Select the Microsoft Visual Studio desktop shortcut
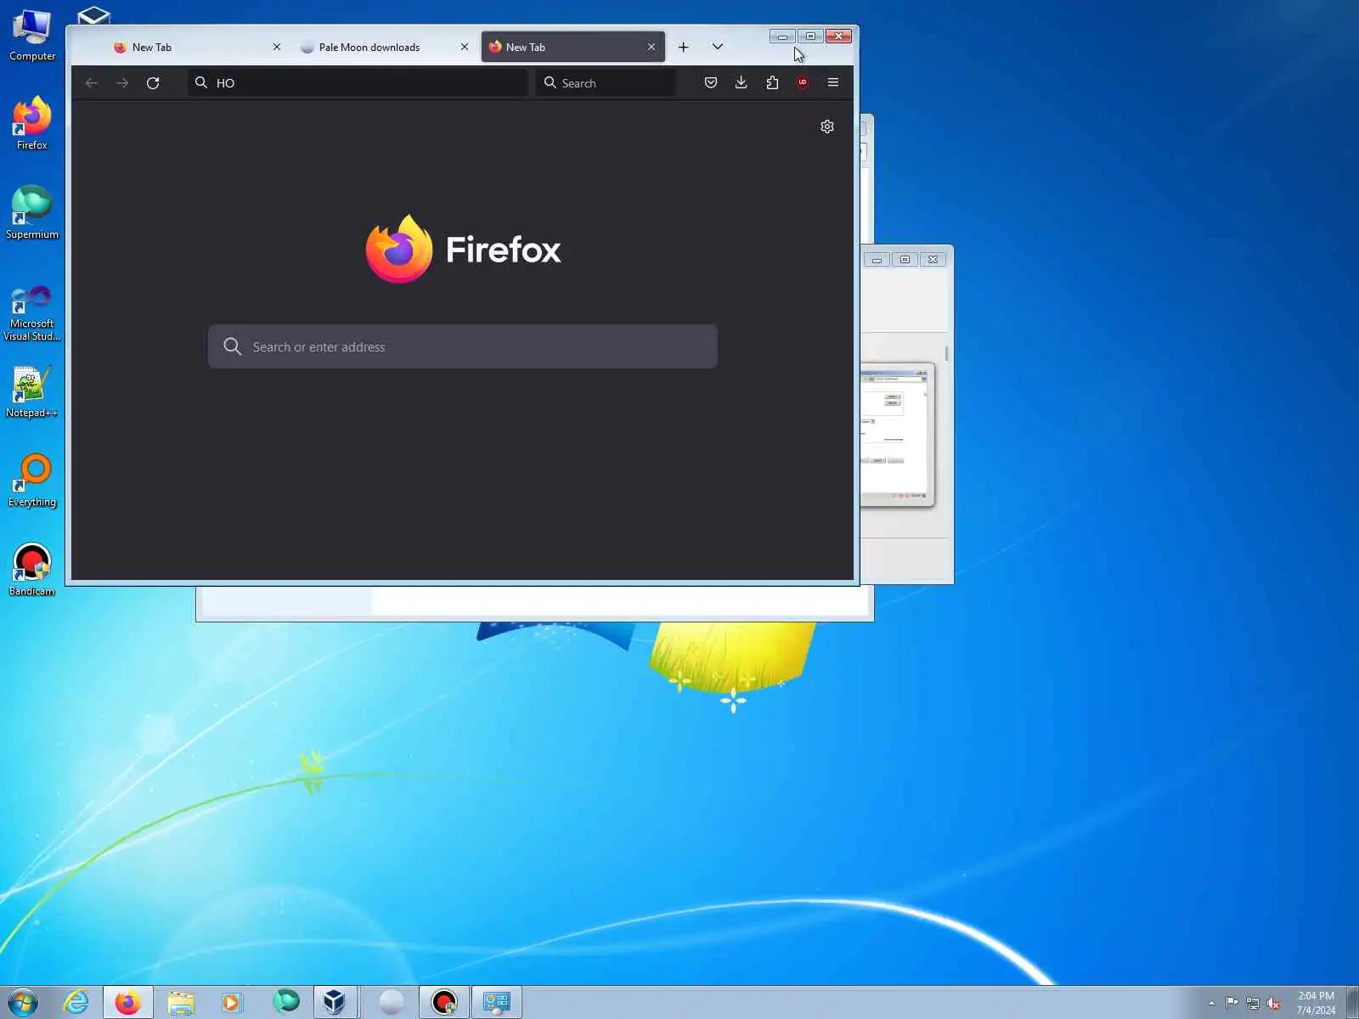The image size is (1359, 1019). 32,312
